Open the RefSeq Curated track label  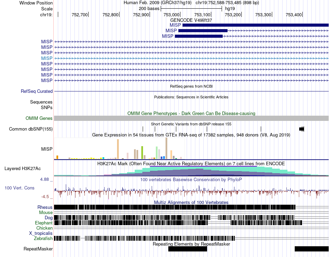37,91
